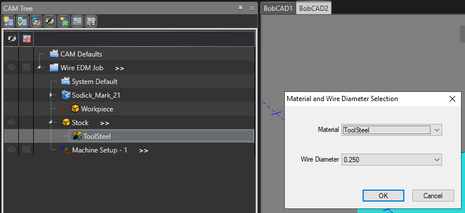465x213 pixels.
Task: Click the green arrow import icon in CAM Tree toolbar
Action: click(22, 21)
